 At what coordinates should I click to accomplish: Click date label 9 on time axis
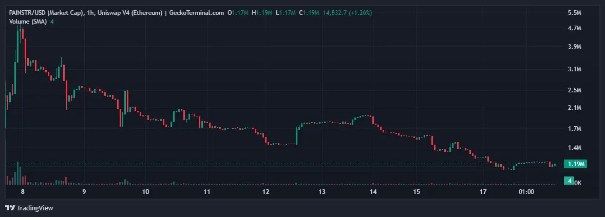[84, 191]
